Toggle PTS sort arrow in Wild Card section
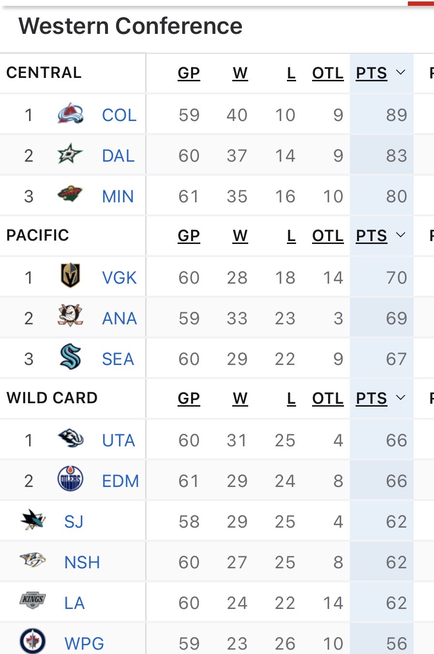Image resolution: width=434 pixels, height=654 pixels. 401,398
